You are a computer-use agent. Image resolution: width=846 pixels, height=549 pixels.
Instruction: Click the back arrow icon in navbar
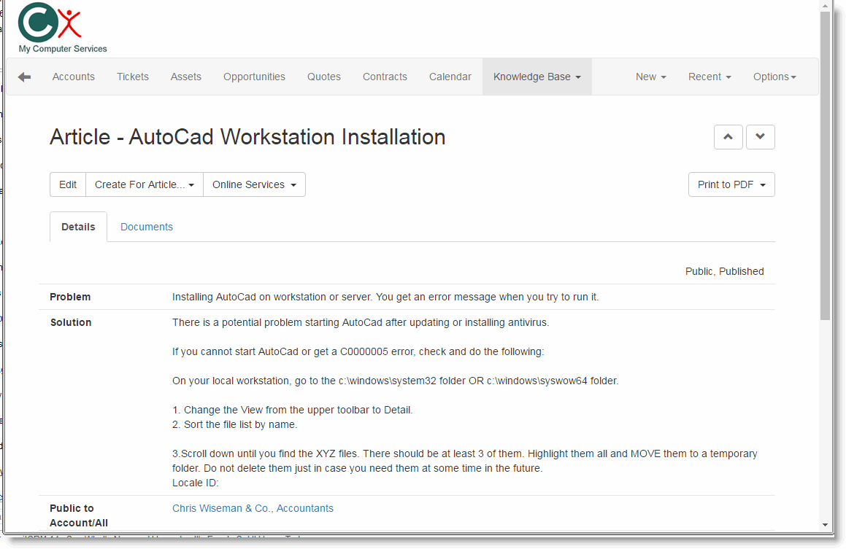(x=25, y=77)
